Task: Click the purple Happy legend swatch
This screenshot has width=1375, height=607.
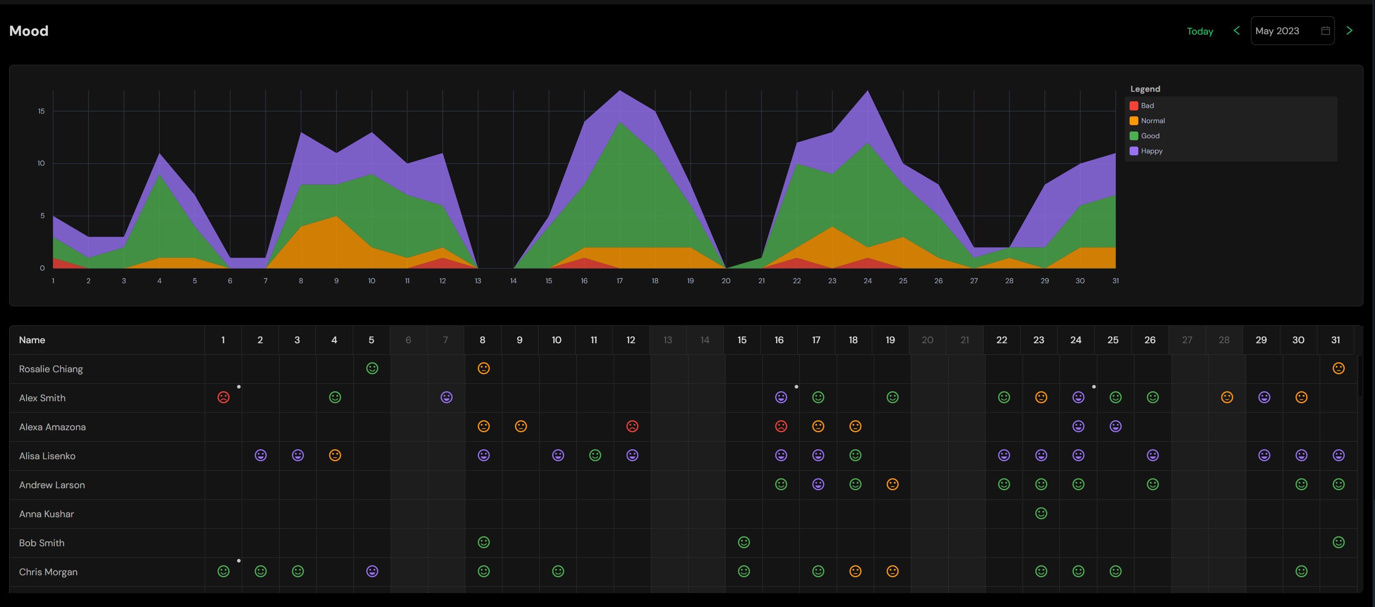Action: click(x=1134, y=151)
